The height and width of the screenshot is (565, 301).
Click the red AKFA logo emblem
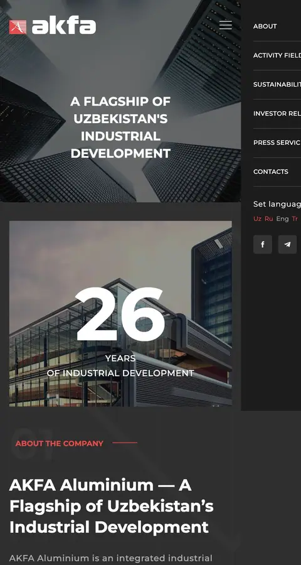pyautogui.click(x=18, y=27)
